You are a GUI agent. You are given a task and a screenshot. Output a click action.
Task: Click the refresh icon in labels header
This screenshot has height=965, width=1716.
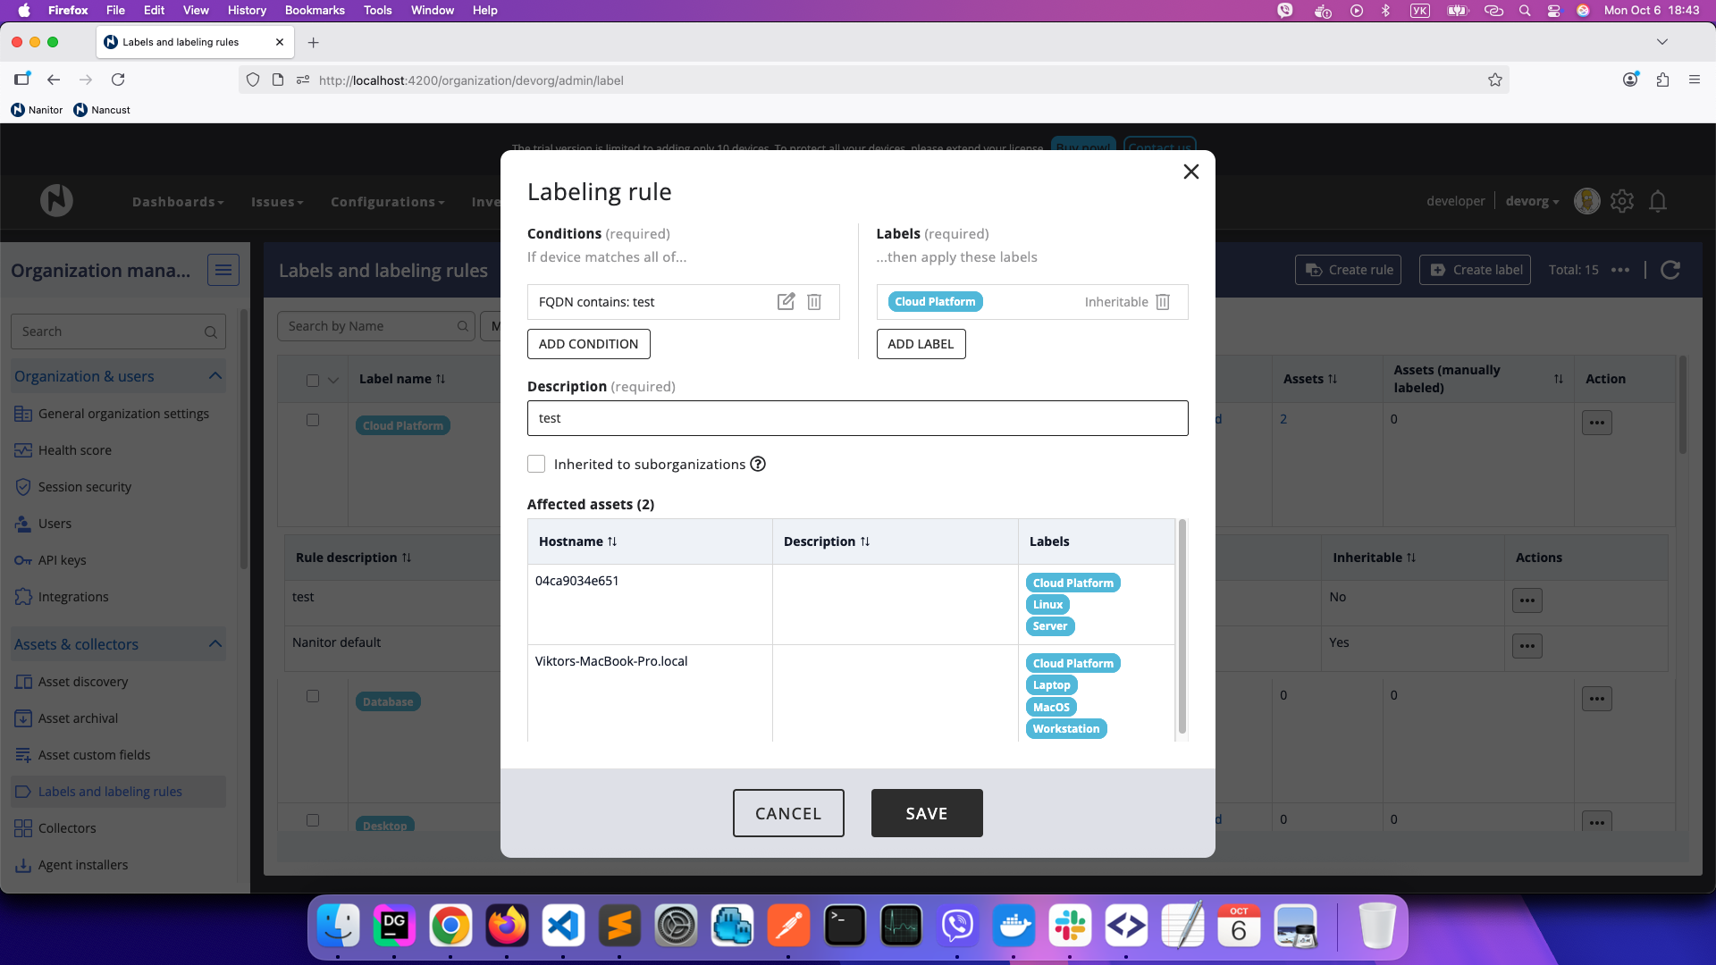pyautogui.click(x=1670, y=270)
